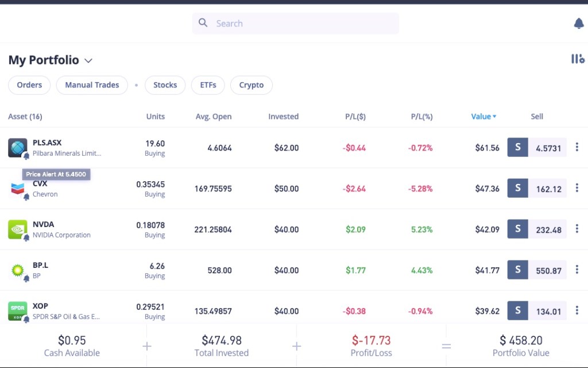The image size is (588, 368).
Task: Filter portfolio by Stocks
Action: point(165,85)
